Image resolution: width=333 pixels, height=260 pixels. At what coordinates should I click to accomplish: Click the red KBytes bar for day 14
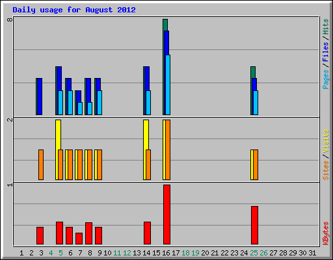tap(147, 233)
